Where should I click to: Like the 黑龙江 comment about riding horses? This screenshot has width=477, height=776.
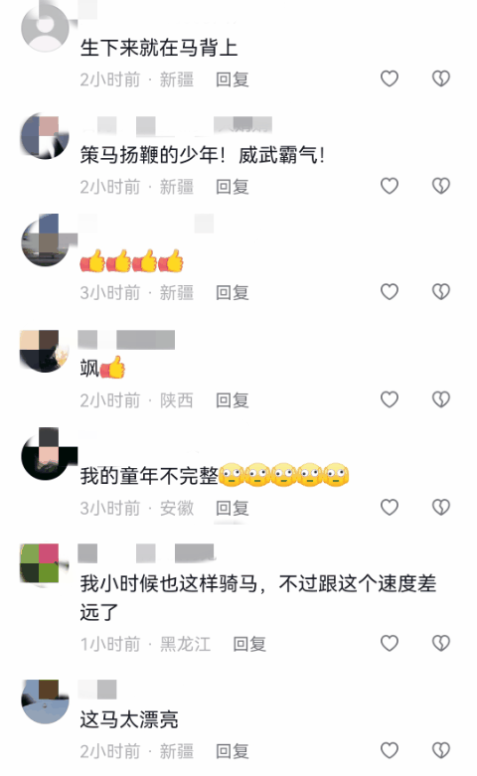pyautogui.click(x=390, y=643)
